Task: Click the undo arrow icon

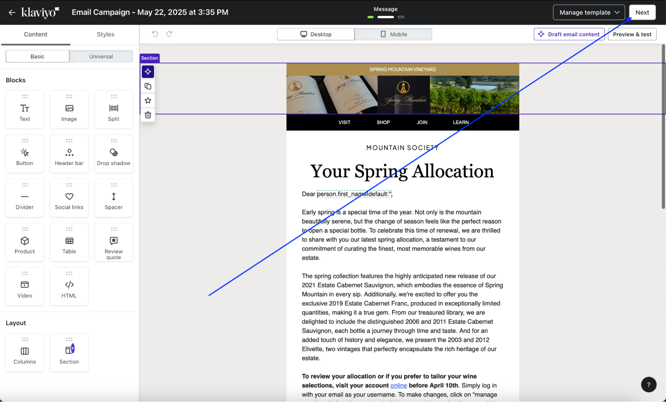Action: [x=155, y=34]
